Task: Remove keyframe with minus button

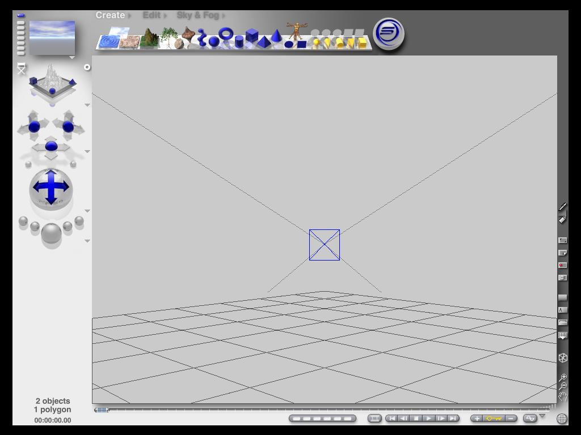Action: (511, 419)
